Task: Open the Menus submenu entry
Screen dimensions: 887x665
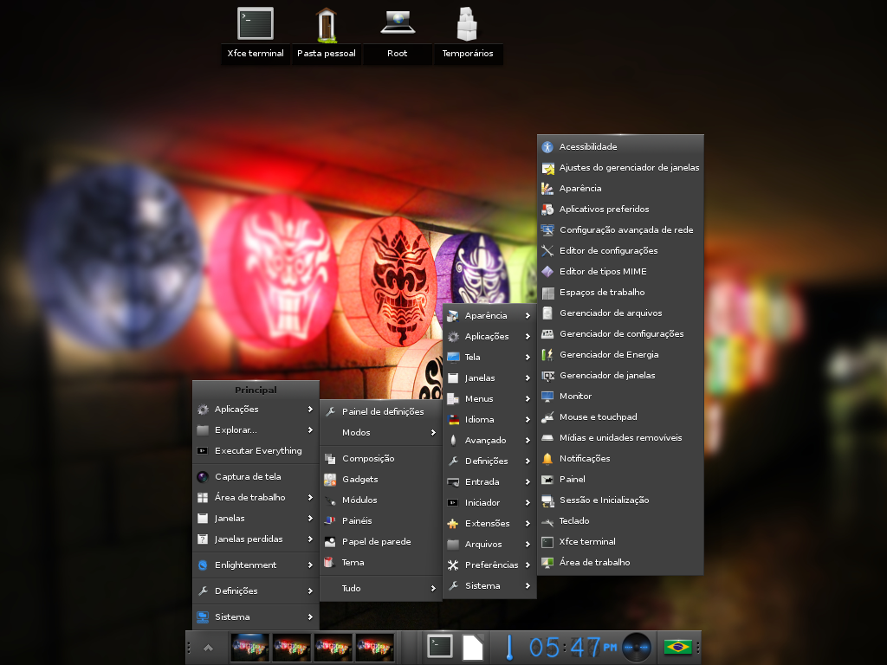Action: click(489, 398)
